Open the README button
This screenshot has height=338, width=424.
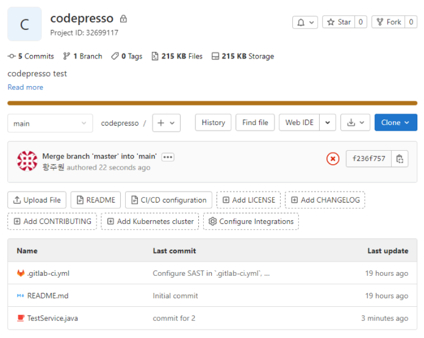(x=96, y=200)
